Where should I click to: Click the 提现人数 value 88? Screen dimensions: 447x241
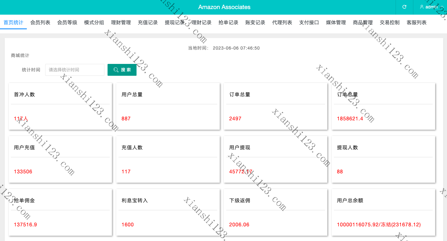340,171
